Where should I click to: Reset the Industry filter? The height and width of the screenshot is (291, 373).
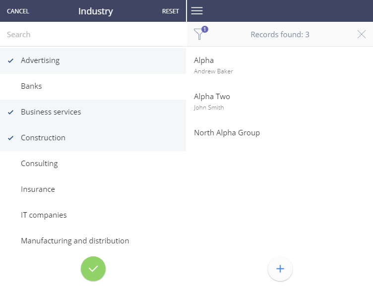tap(170, 11)
